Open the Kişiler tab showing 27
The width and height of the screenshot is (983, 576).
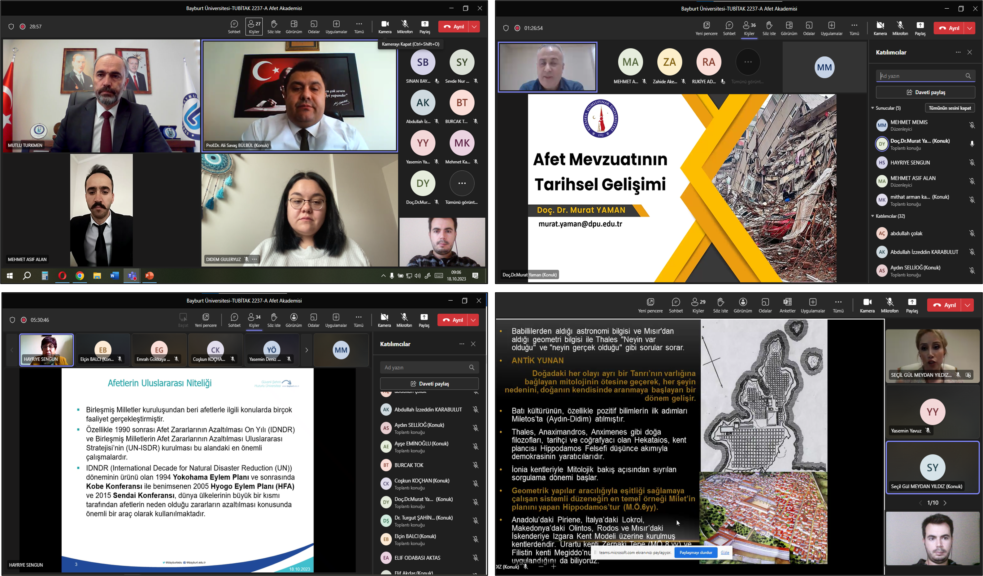click(x=254, y=27)
